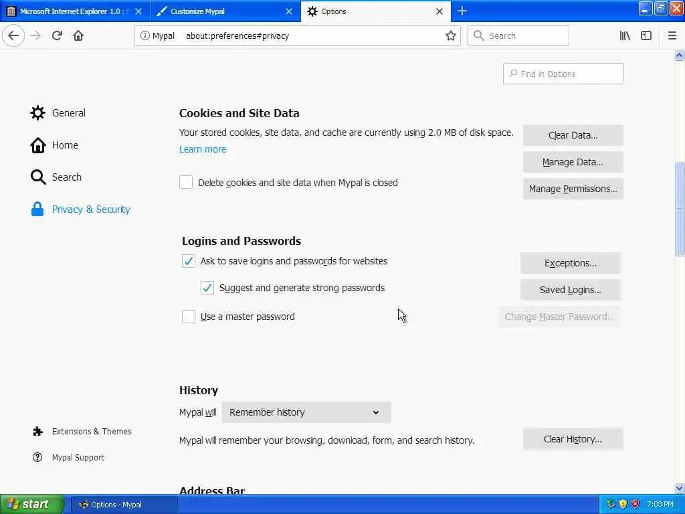Click the Extensions & Themes puzzle icon
Image resolution: width=685 pixels, height=514 pixels.
coord(37,432)
